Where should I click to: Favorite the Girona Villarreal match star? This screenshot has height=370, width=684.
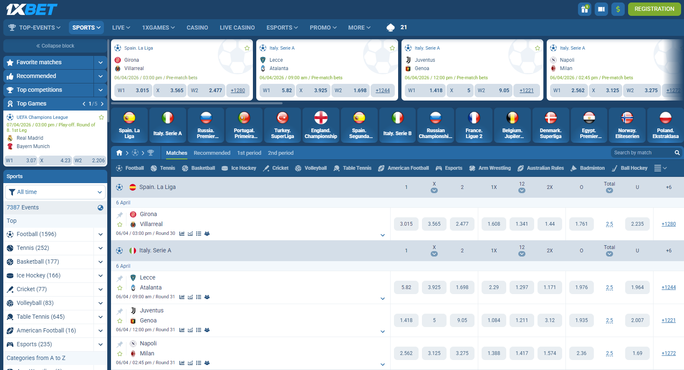click(120, 224)
